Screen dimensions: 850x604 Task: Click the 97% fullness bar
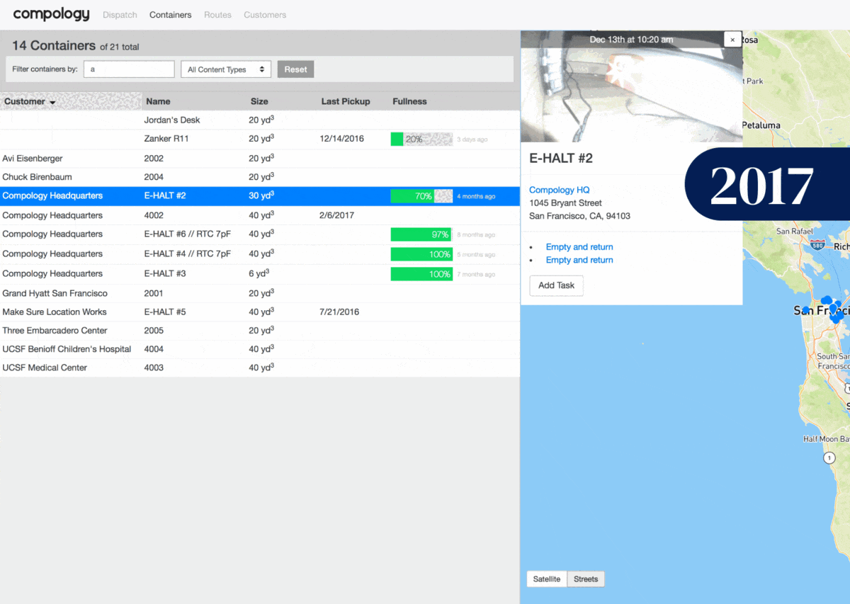[421, 234]
